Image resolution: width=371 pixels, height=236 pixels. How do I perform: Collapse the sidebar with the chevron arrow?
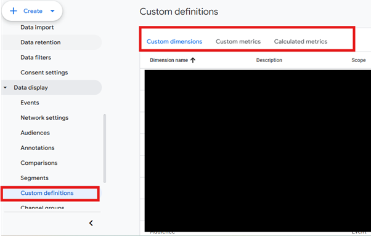(x=91, y=223)
